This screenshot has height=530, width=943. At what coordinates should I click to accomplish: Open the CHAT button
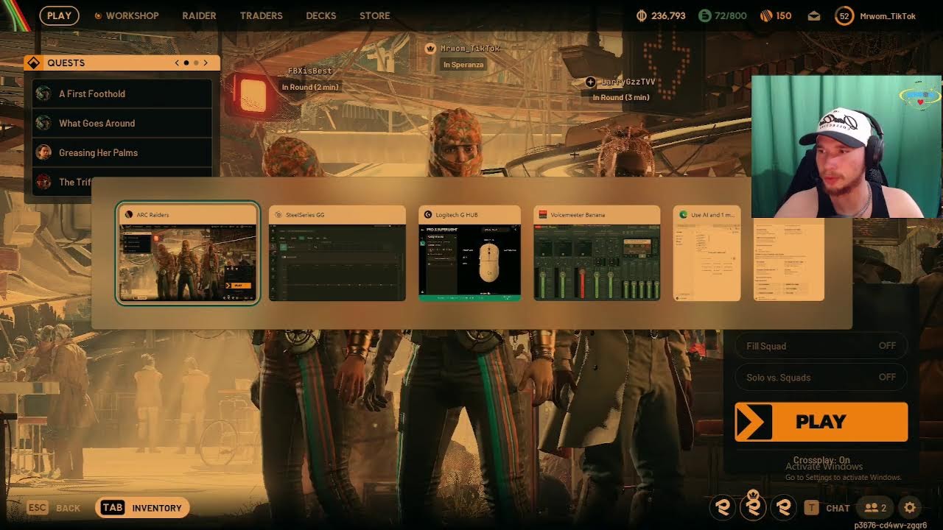pos(827,507)
